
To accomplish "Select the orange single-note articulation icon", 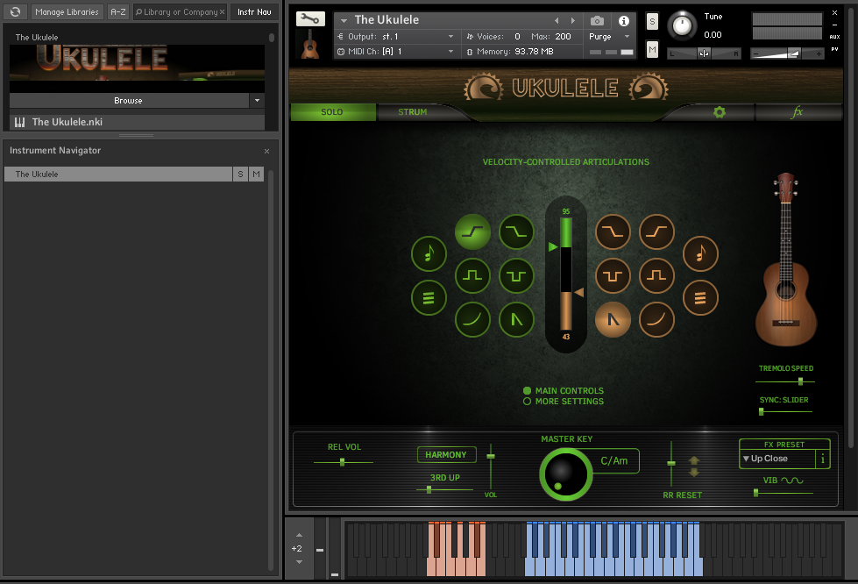I will pyautogui.click(x=700, y=254).
